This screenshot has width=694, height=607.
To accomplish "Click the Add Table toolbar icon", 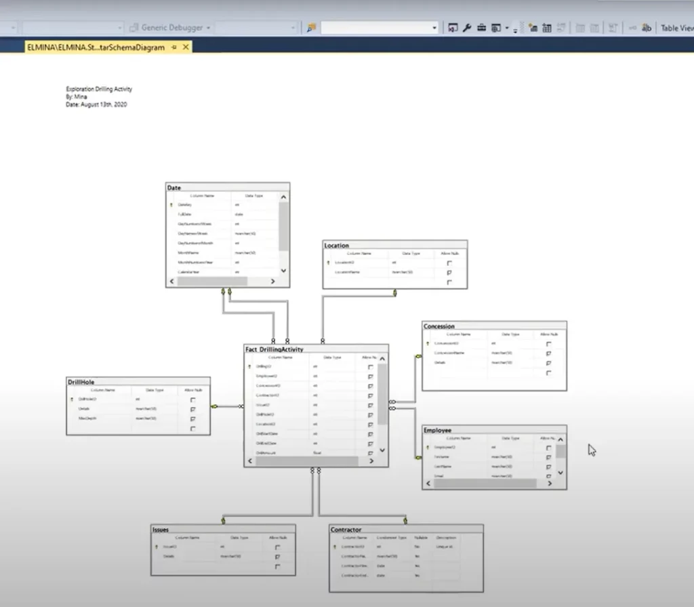I will point(547,28).
